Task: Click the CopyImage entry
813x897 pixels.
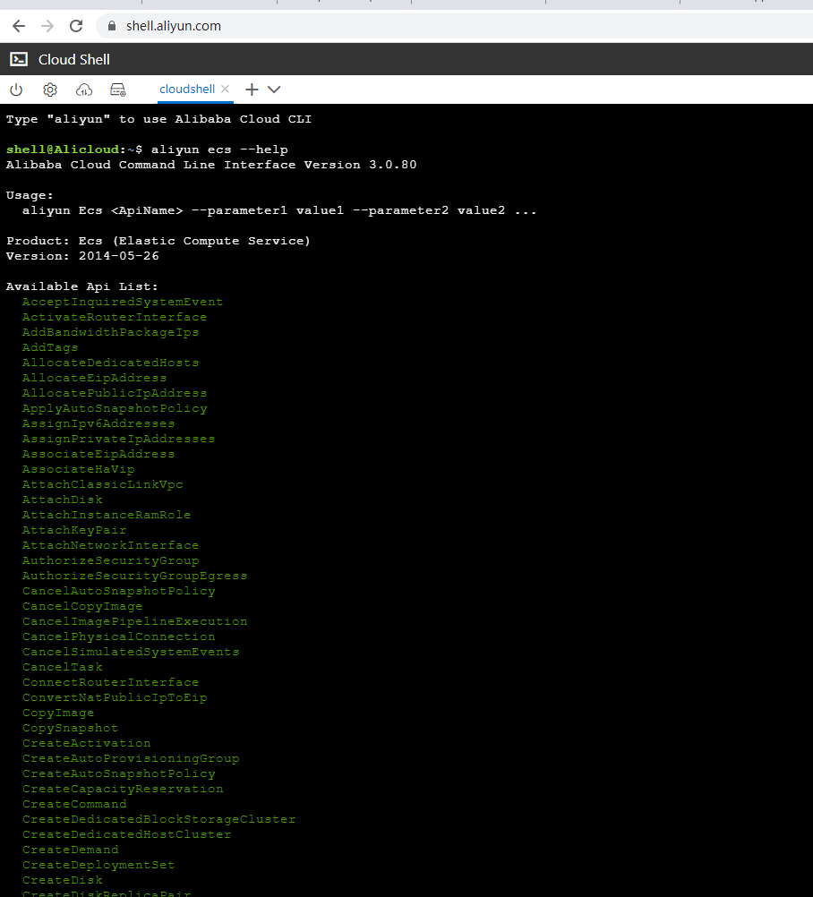Action: [x=58, y=713]
